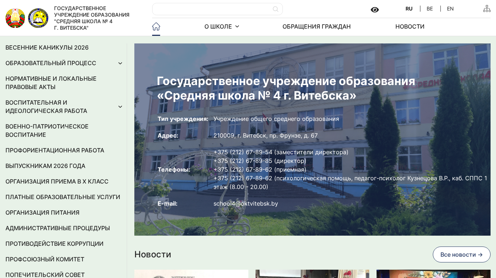Viewport: 496px width, 278px height.
Task: Click the Все новости button
Action: click(x=461, y=254)
